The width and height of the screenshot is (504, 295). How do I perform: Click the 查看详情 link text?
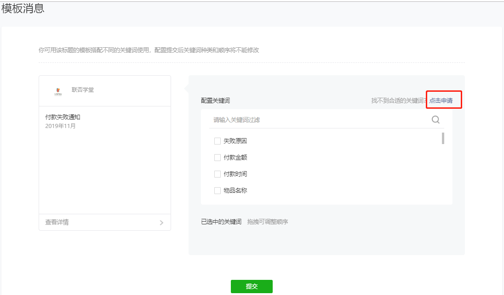(57, 222)
